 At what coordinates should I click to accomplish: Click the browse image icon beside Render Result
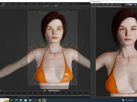coord(112,5)
